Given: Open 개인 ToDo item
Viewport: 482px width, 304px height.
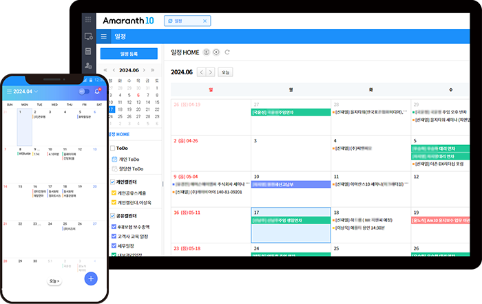Looking at the screenshot, I should [126, 159].
